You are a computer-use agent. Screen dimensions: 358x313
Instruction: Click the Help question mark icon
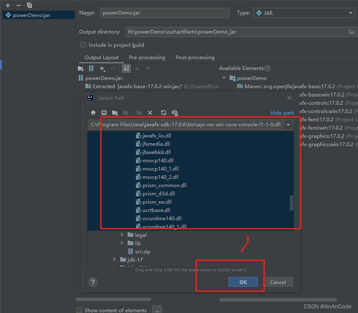tap(93, 282)
